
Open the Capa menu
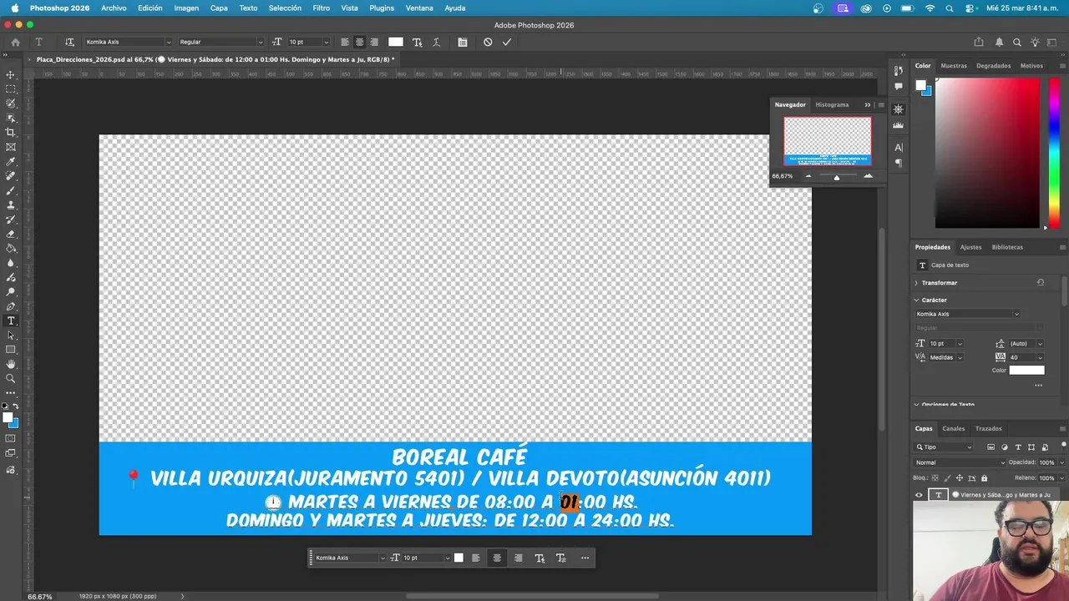219,8
